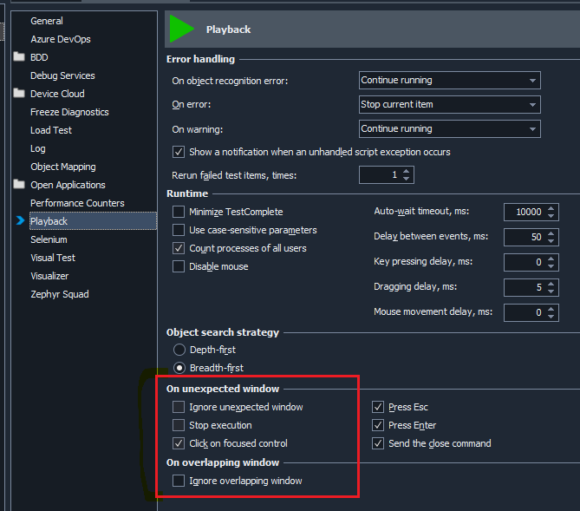Toggle unhandled script exception notification checkbox
580x511 pixels.
tap(179, 152)
